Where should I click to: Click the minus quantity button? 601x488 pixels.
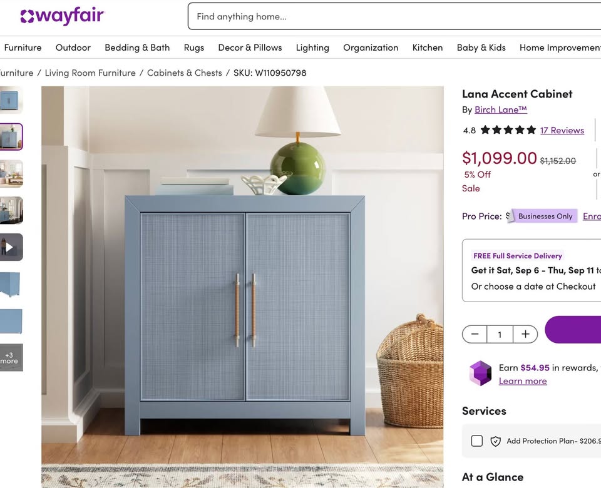475,334
